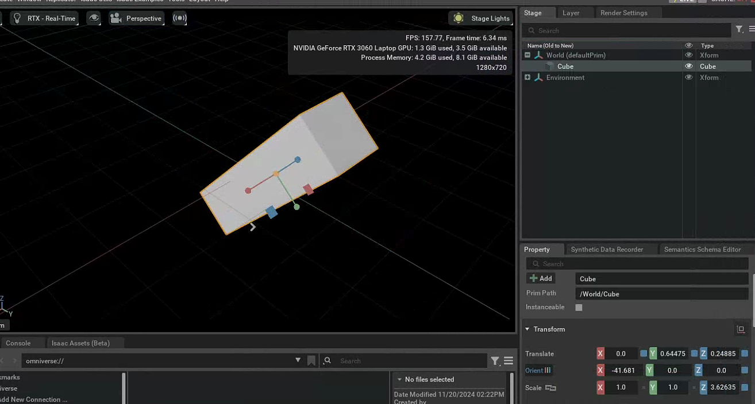Switch to the Console tab
Image resolution: width=755 pixels, height=404 pixels.
coord(18,343)
